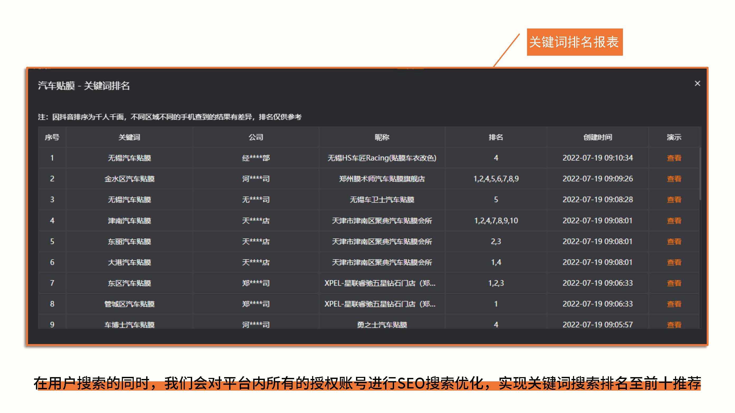The height and width of the screenshot is (413, 735).
Task: Click the 序号 column header
Action: pyautogui.click(x=52, y=137)
